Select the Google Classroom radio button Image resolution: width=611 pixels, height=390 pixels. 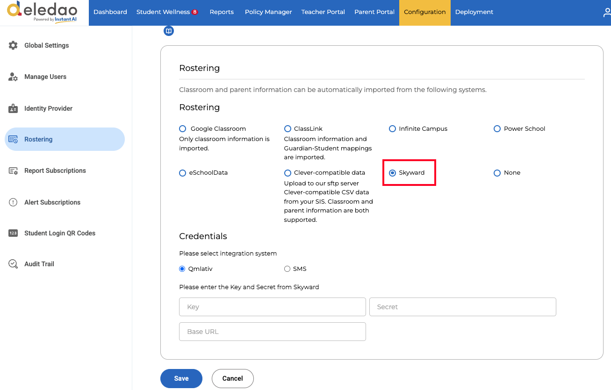tap(183, 128)
